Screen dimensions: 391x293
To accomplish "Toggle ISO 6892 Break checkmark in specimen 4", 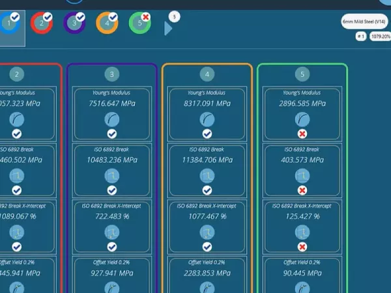I will coord(207,190).
